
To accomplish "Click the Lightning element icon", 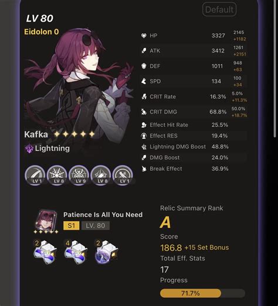I will (29, 149).
